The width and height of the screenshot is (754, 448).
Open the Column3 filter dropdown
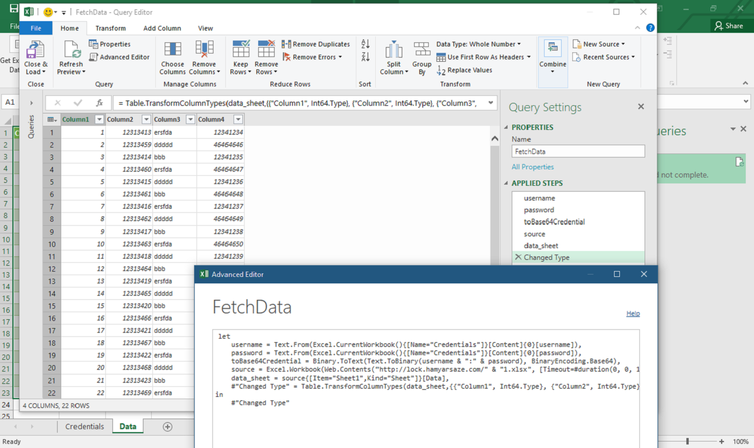click(191, 120)
